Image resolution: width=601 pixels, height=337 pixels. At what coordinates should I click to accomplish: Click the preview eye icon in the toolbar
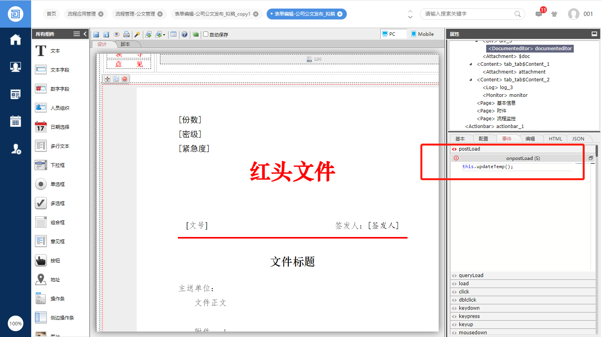pos(116,34)
